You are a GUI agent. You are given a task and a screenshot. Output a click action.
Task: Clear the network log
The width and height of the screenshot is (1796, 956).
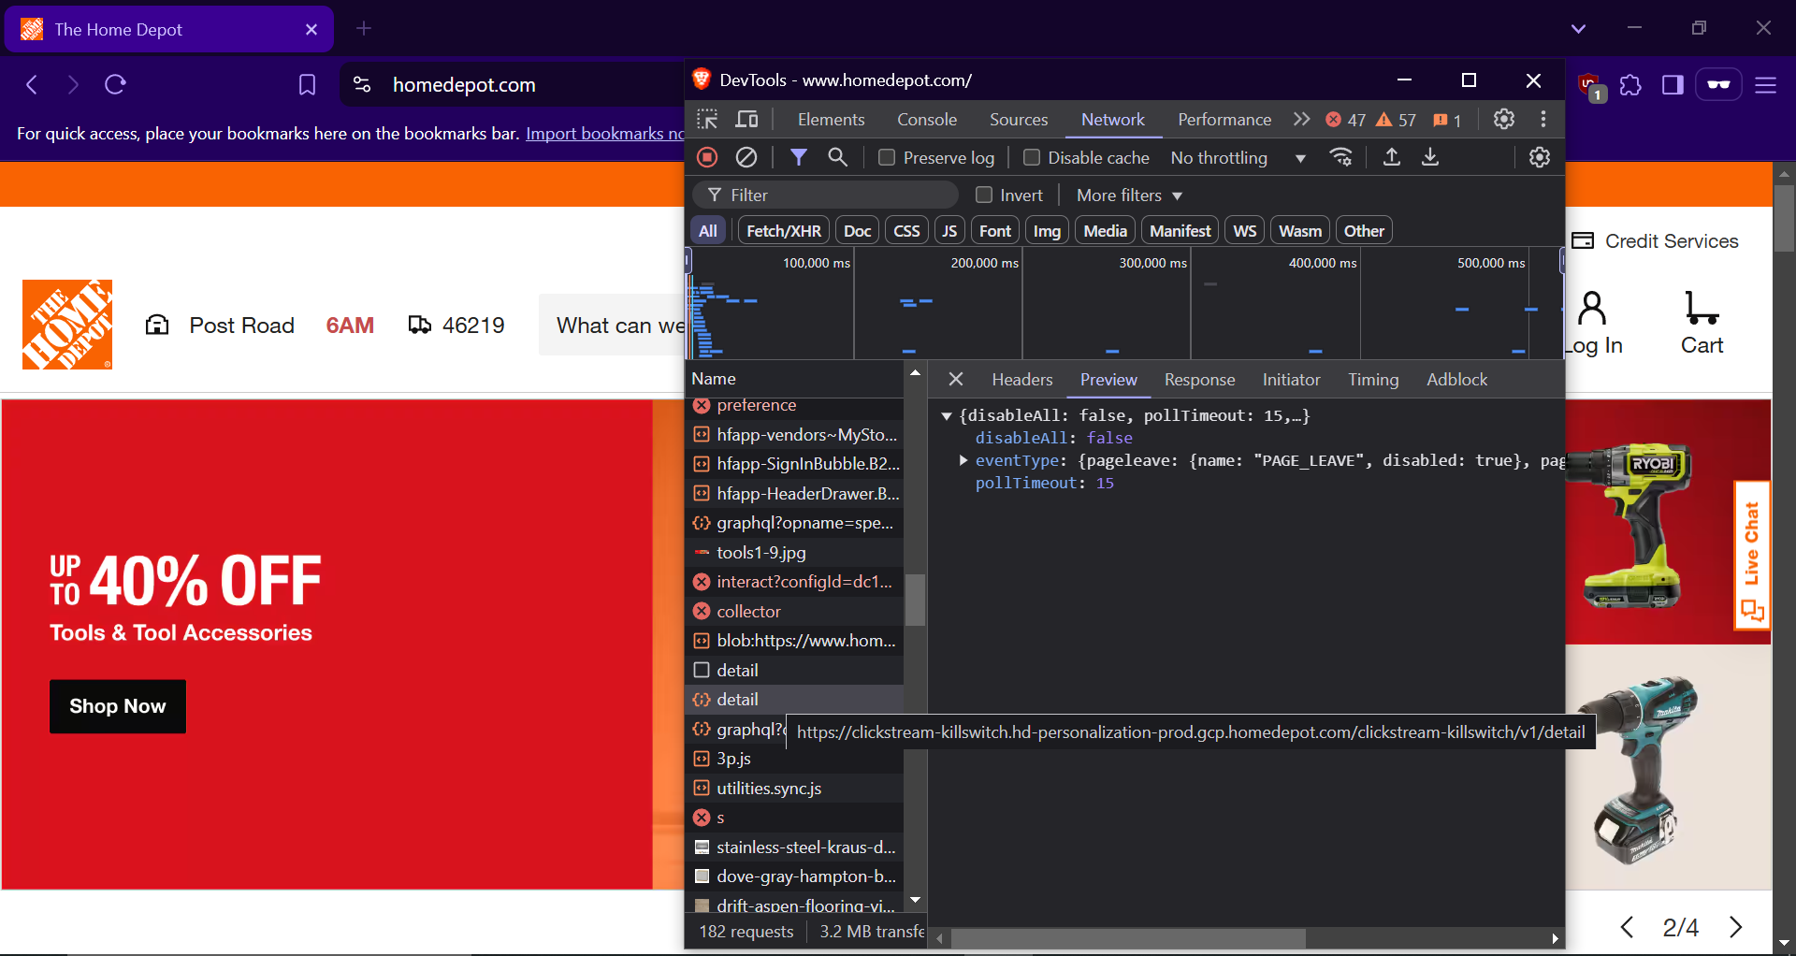(x=746, y=157)
